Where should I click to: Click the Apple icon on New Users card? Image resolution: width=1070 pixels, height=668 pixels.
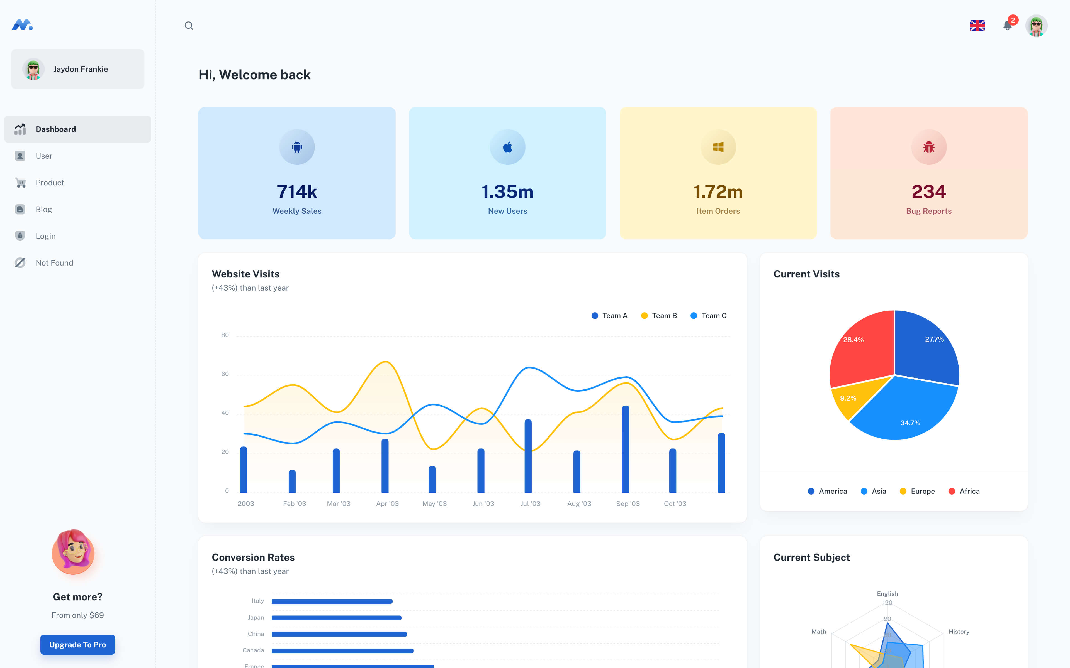[x=508, y=147]
